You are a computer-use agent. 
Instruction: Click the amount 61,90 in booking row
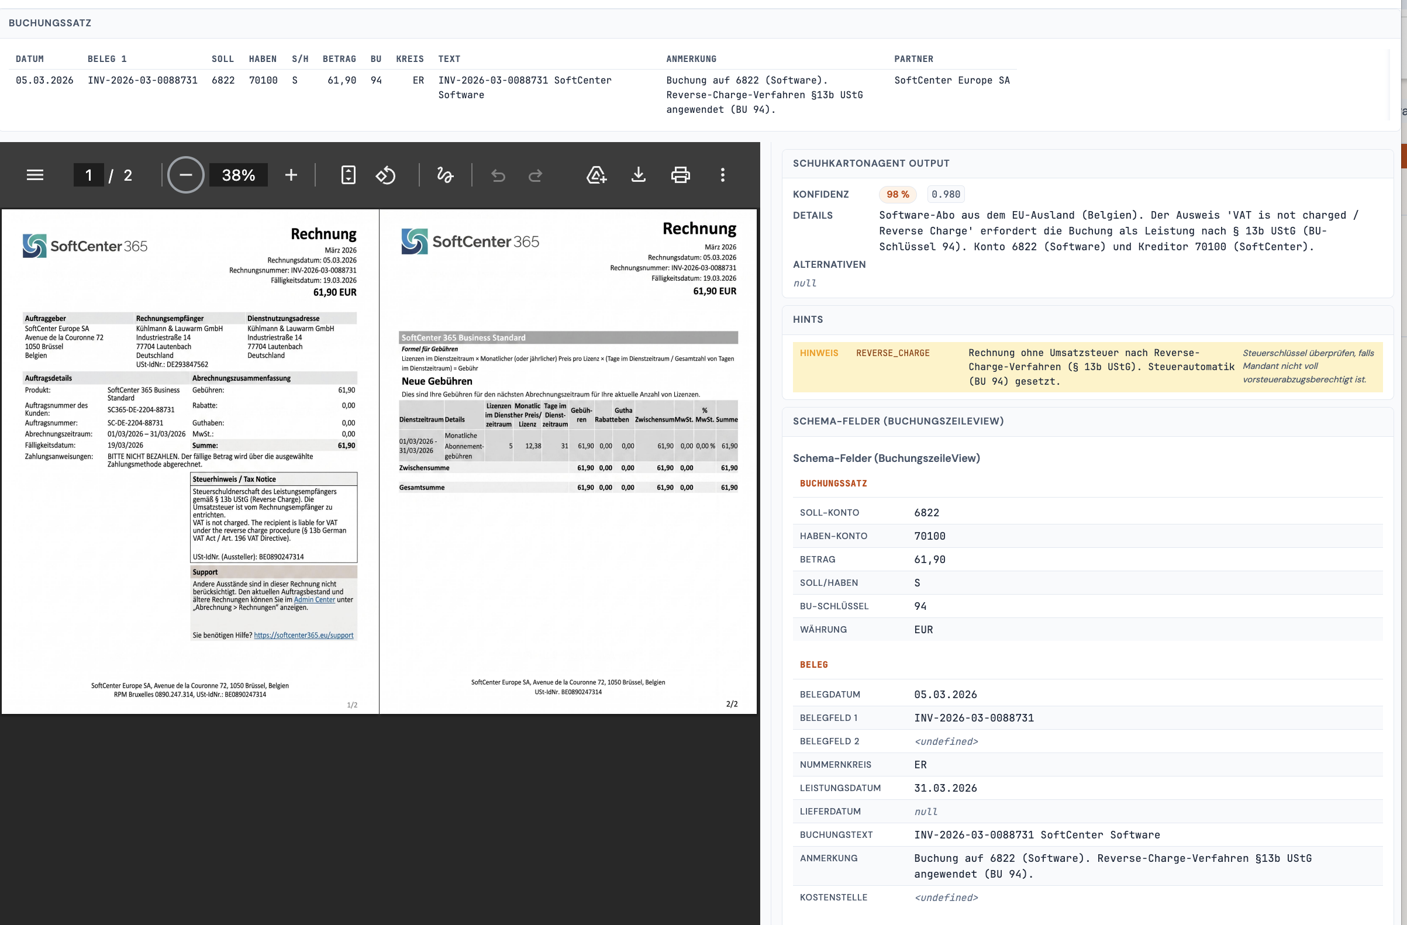[342, 80]
